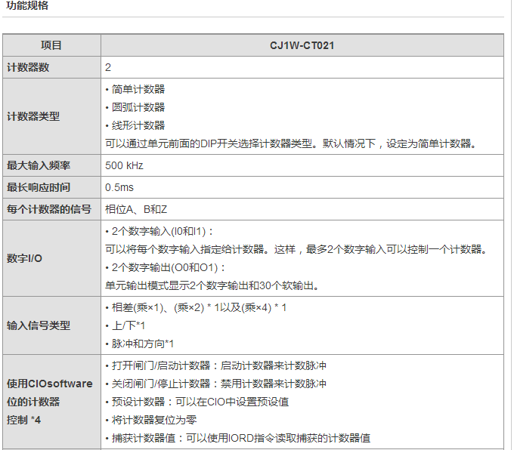Select the 关闭闸门/停止计数器 bullet
Screen dimensions: 514x450
(x=215, y=384)
